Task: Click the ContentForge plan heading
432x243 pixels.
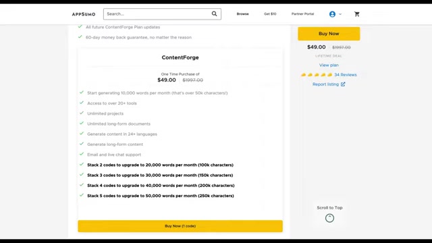Action: click(180, 57)
